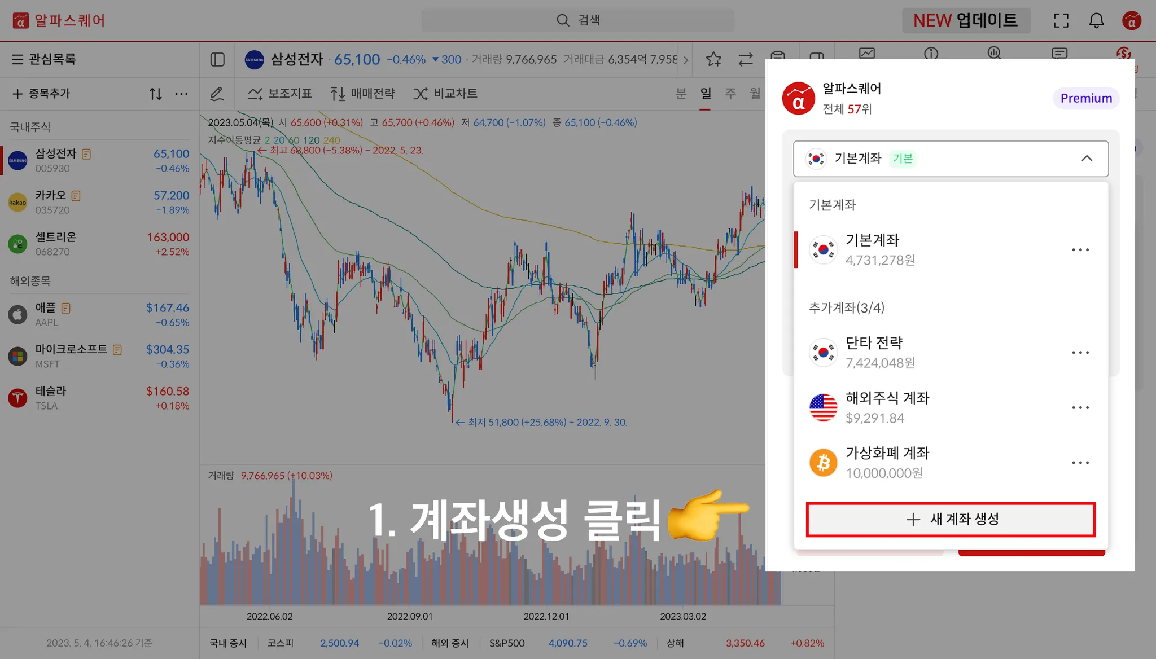Screen dimensions: 1156x659
Task: Open the 비교차트 compare chart tool
Action: pyautogui.click(x=445, y=94)
